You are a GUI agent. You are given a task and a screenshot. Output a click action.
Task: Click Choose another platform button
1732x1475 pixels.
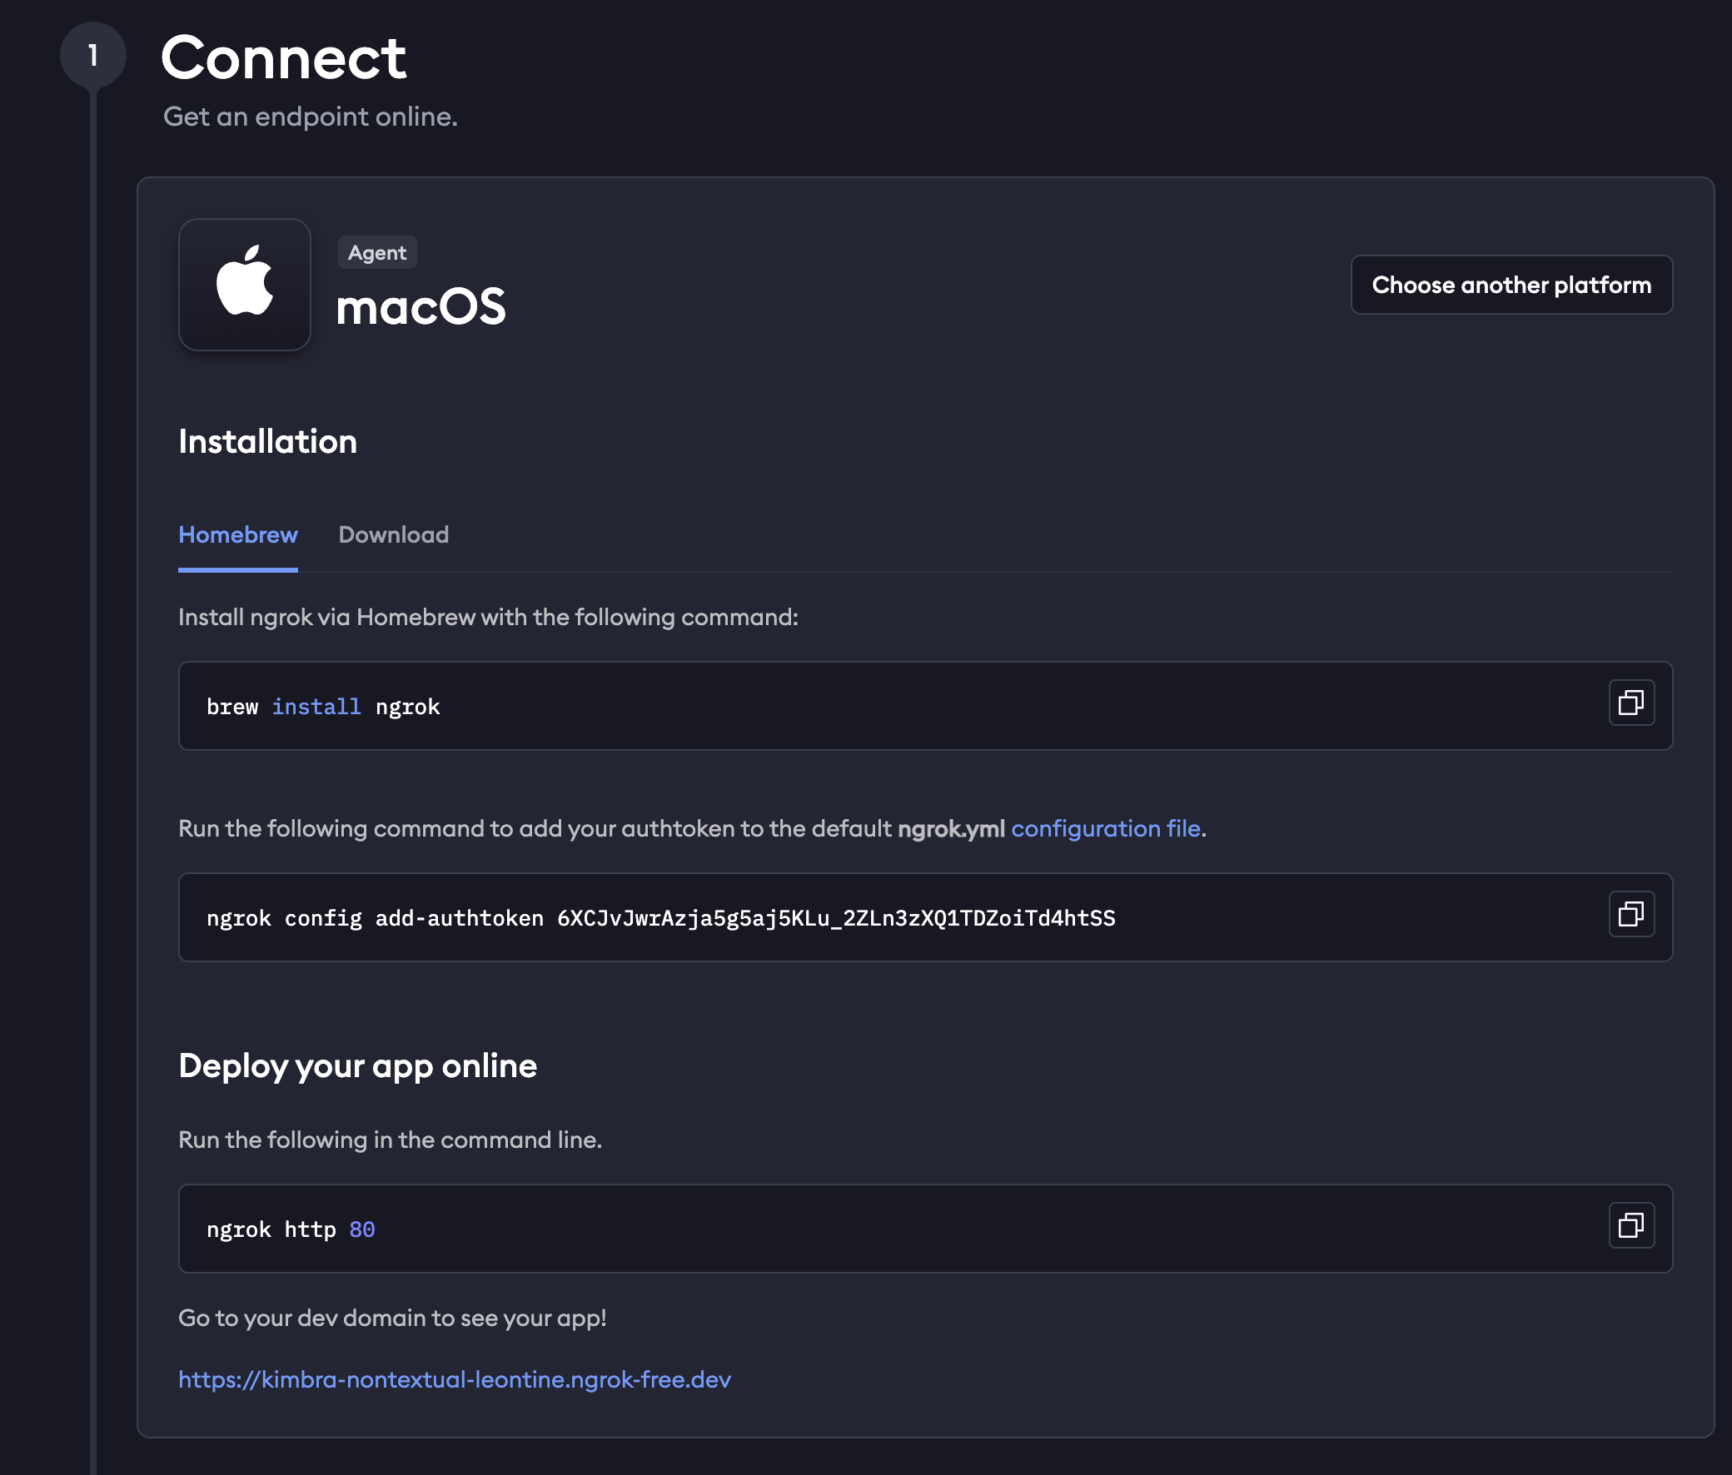tap(1511, 285)
